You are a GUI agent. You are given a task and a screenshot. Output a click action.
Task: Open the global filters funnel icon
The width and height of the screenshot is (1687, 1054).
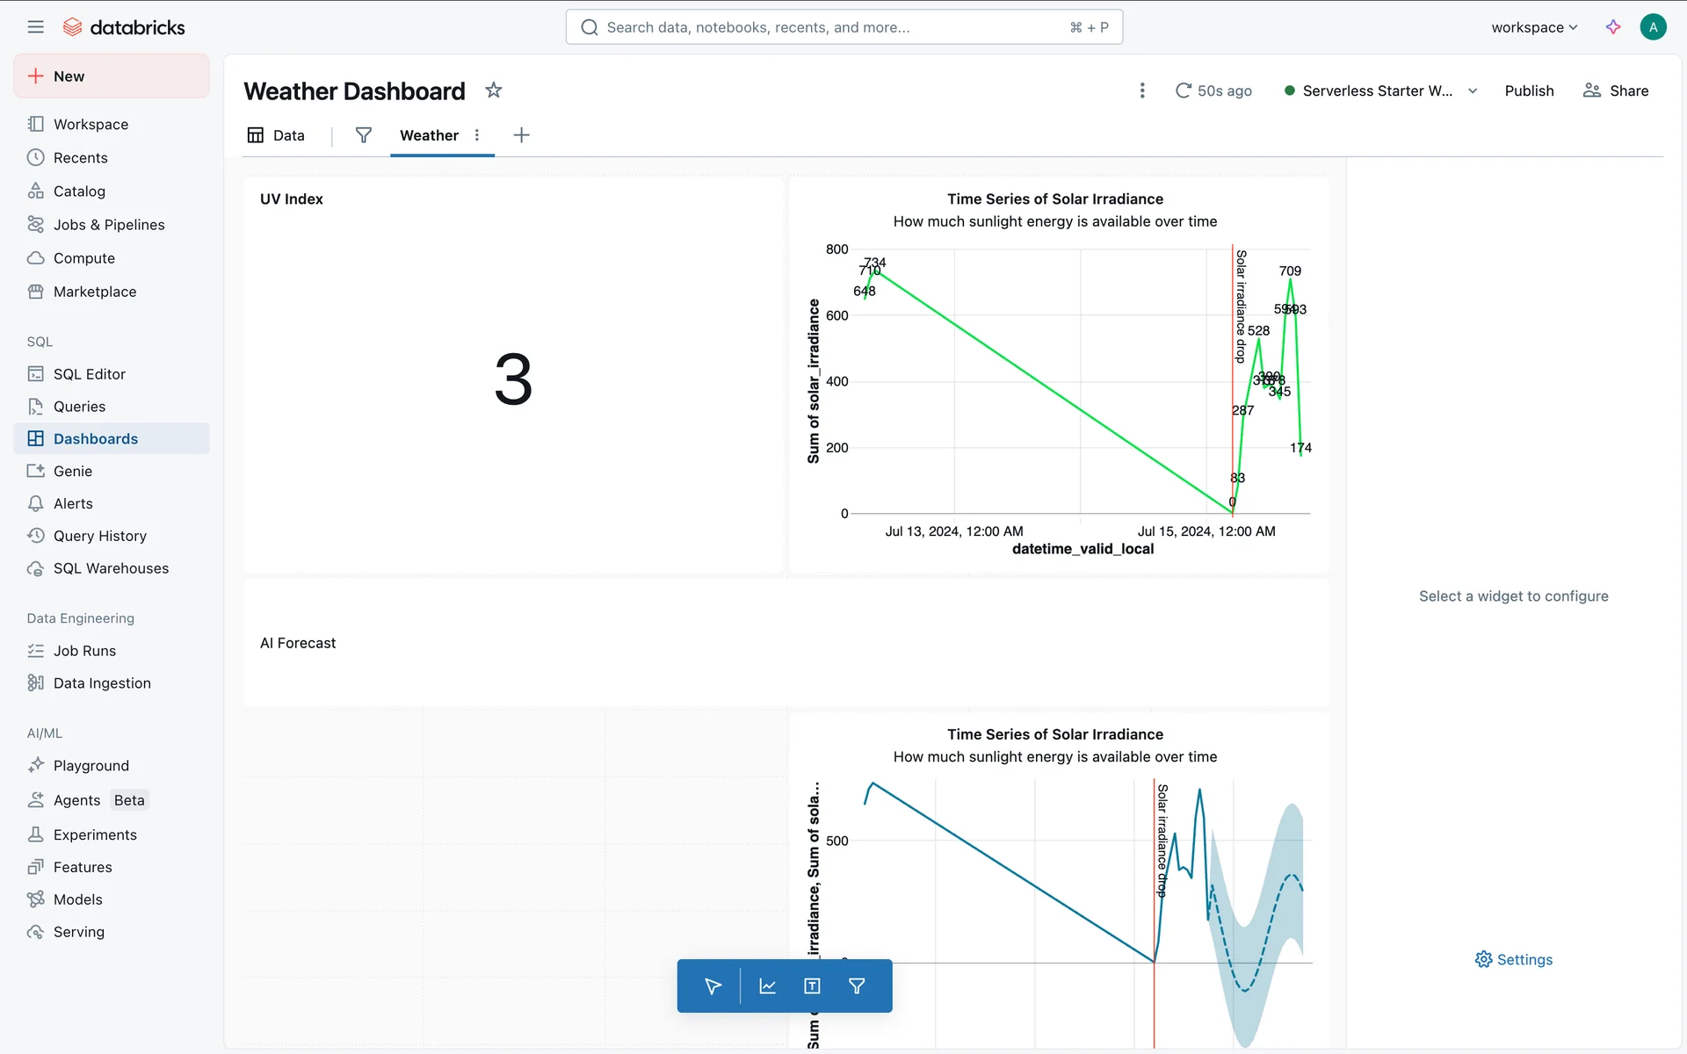363,135
